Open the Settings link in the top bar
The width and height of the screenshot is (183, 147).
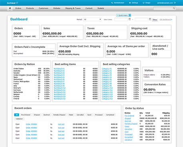pyautogui.click(x=135, y=3)
